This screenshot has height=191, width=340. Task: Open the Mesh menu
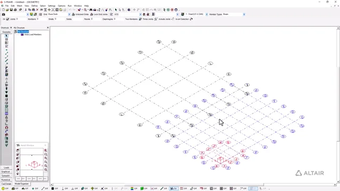(x=20, y=6)
